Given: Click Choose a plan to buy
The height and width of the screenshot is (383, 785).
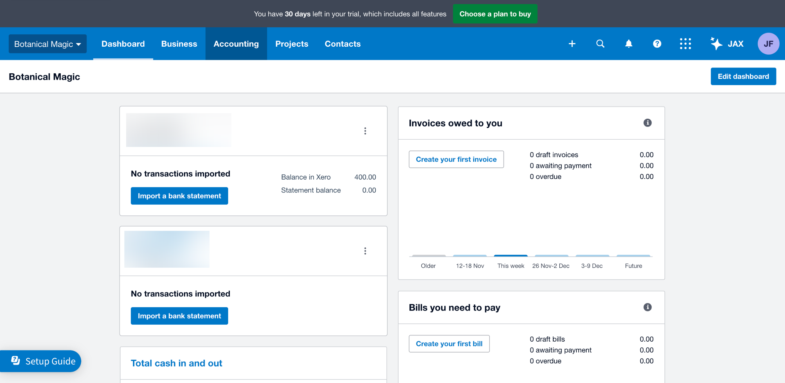Looking at the screenshot, I should 495,14.
